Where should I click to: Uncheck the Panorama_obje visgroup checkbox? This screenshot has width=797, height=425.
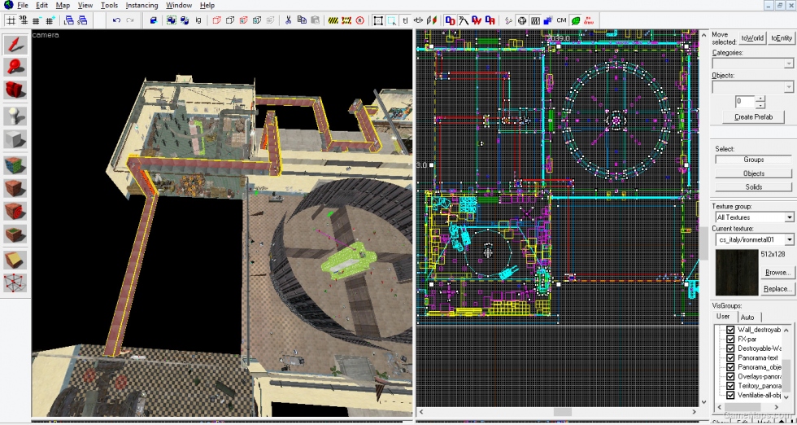point(730,367)
